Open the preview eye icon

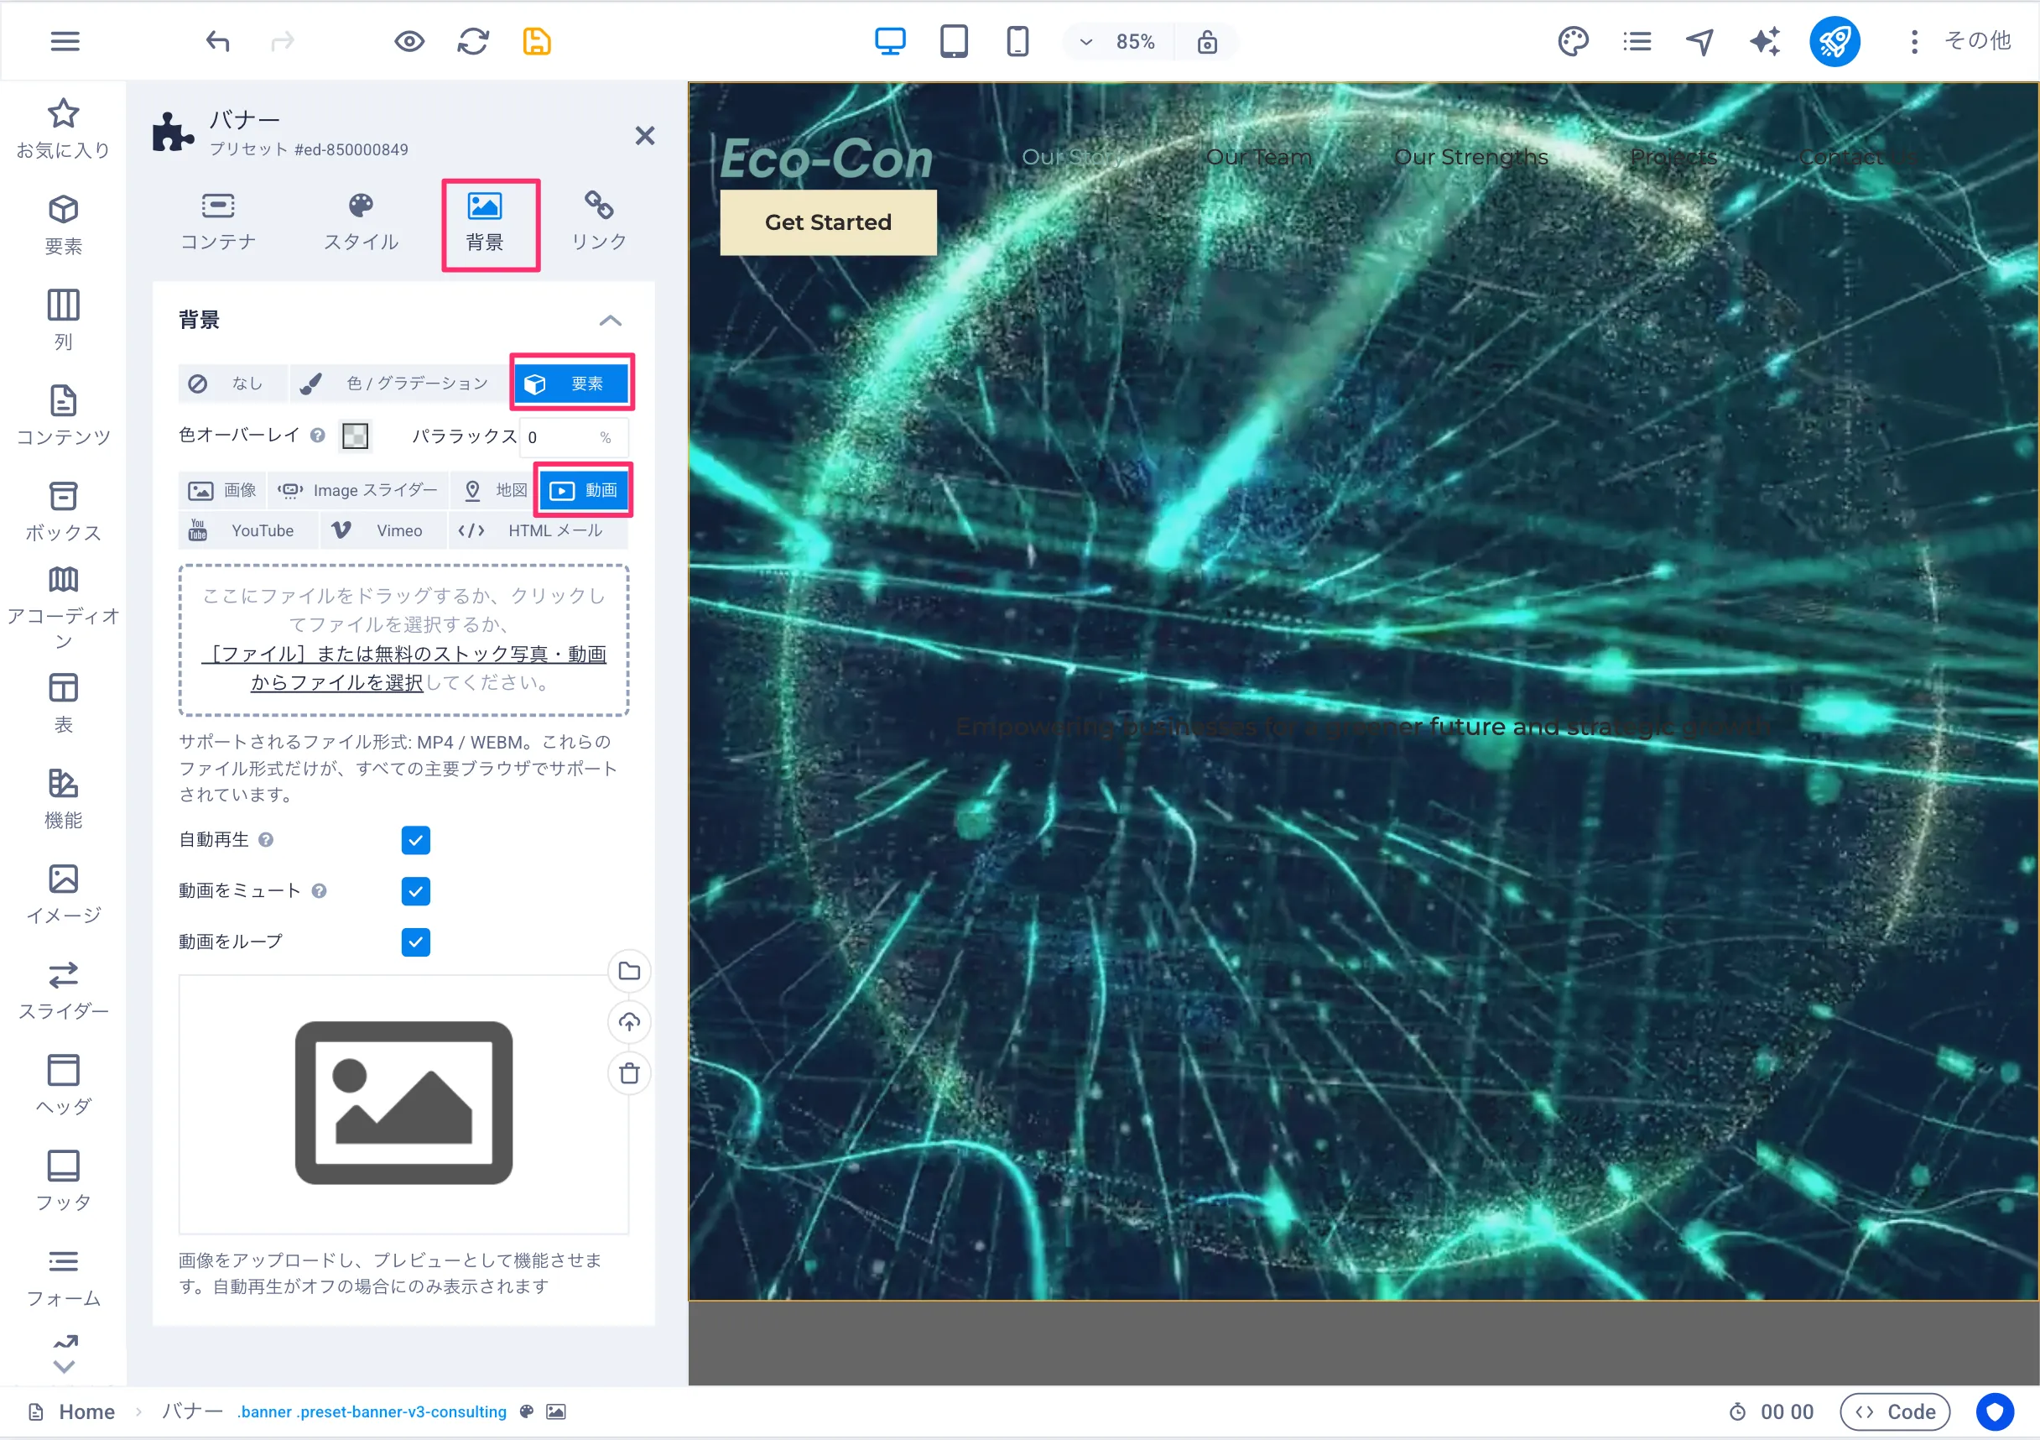[409, 42]
